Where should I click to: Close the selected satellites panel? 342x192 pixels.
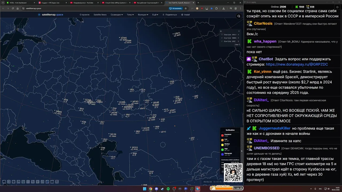(239, 31)
